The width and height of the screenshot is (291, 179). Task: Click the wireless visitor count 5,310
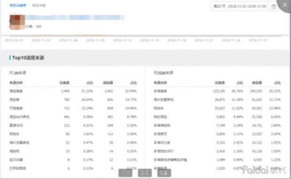(x=221, y=142)
